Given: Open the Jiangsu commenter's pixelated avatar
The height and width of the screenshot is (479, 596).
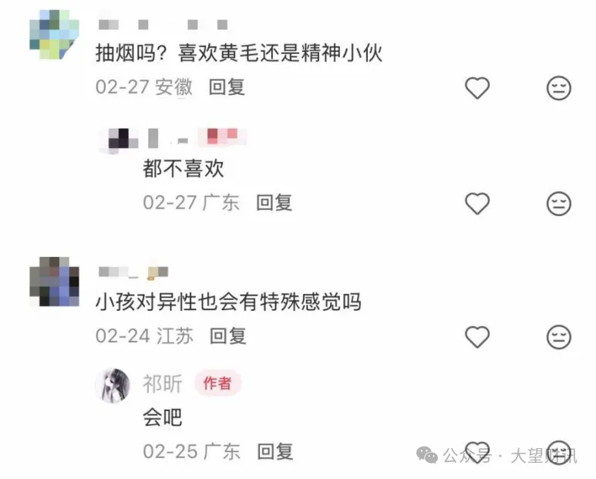Looking at the screenshot, I should coord(54,282).
